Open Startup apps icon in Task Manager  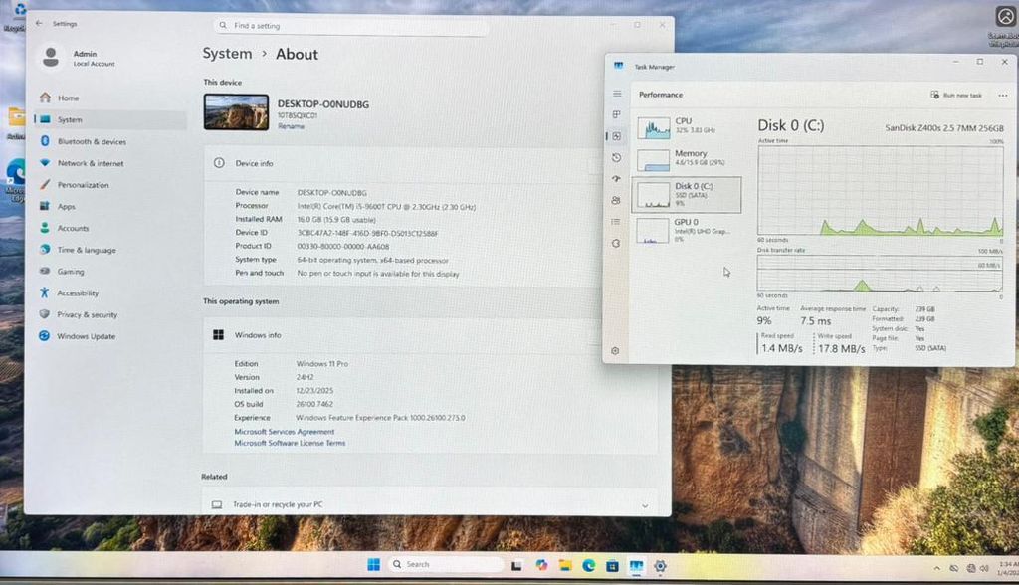point(617,179)
